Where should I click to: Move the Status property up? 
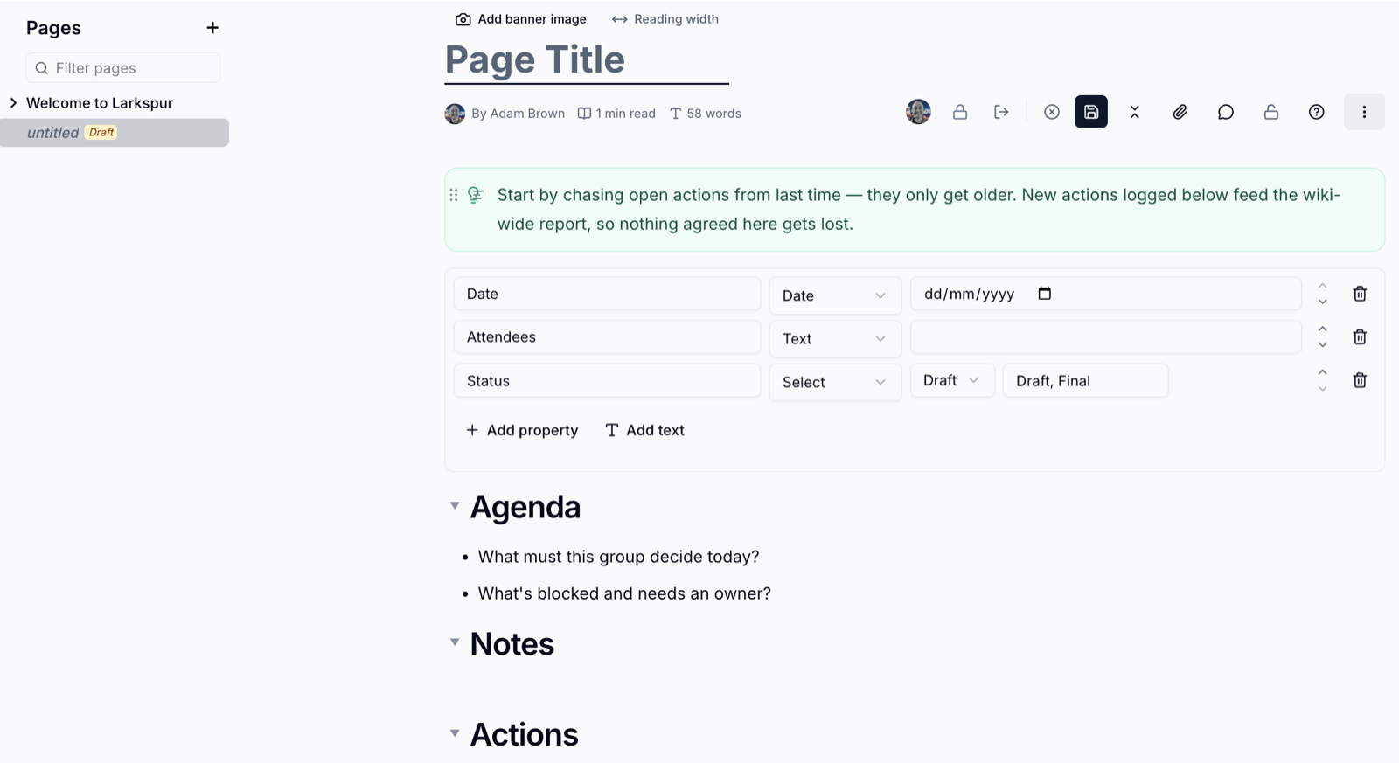coord(1323,372)
